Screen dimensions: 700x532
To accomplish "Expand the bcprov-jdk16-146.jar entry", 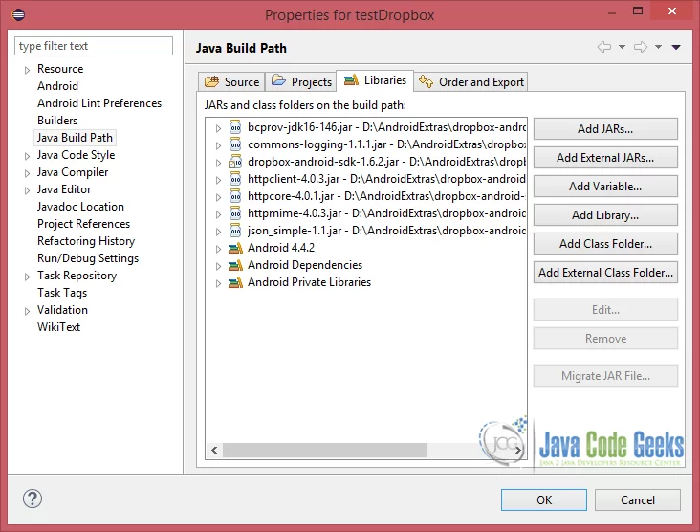I will point(218,128).
